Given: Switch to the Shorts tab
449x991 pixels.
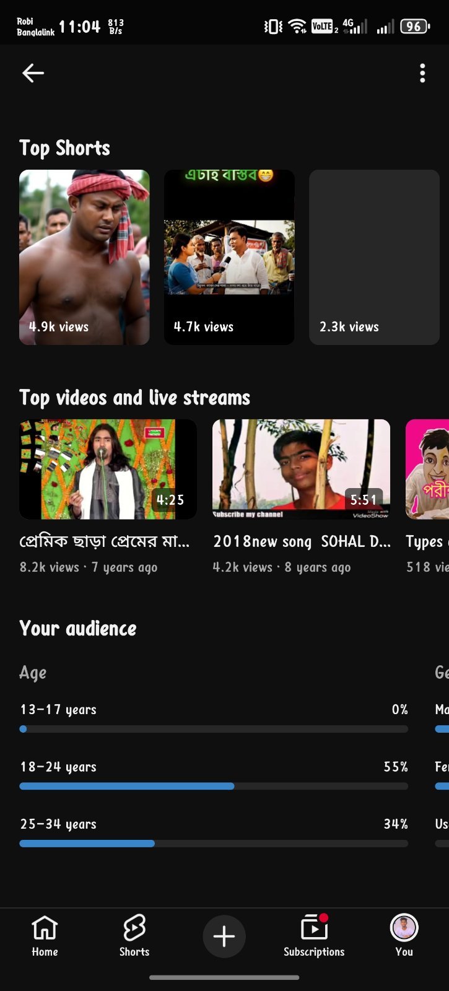Looking at the screenshot, I should point(134,936).
